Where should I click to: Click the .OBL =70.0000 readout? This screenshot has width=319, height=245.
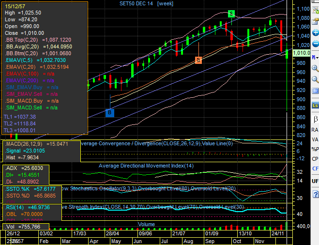click(x=24, y=214)
